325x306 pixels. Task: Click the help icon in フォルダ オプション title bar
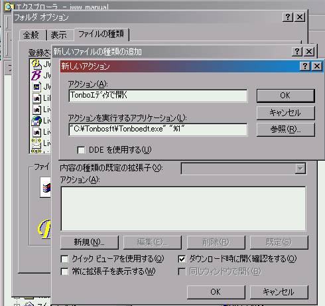[288, 17]
